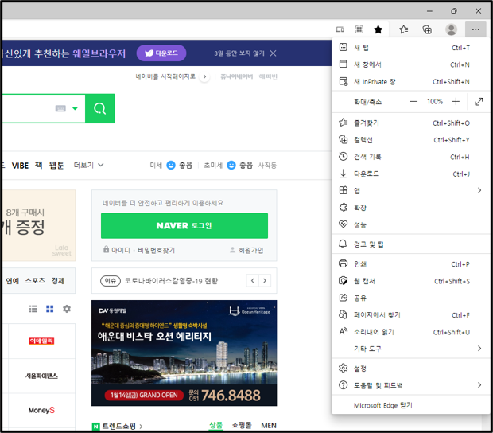
Task: Open the 책 (Books) service link
Action: [39, 166]
